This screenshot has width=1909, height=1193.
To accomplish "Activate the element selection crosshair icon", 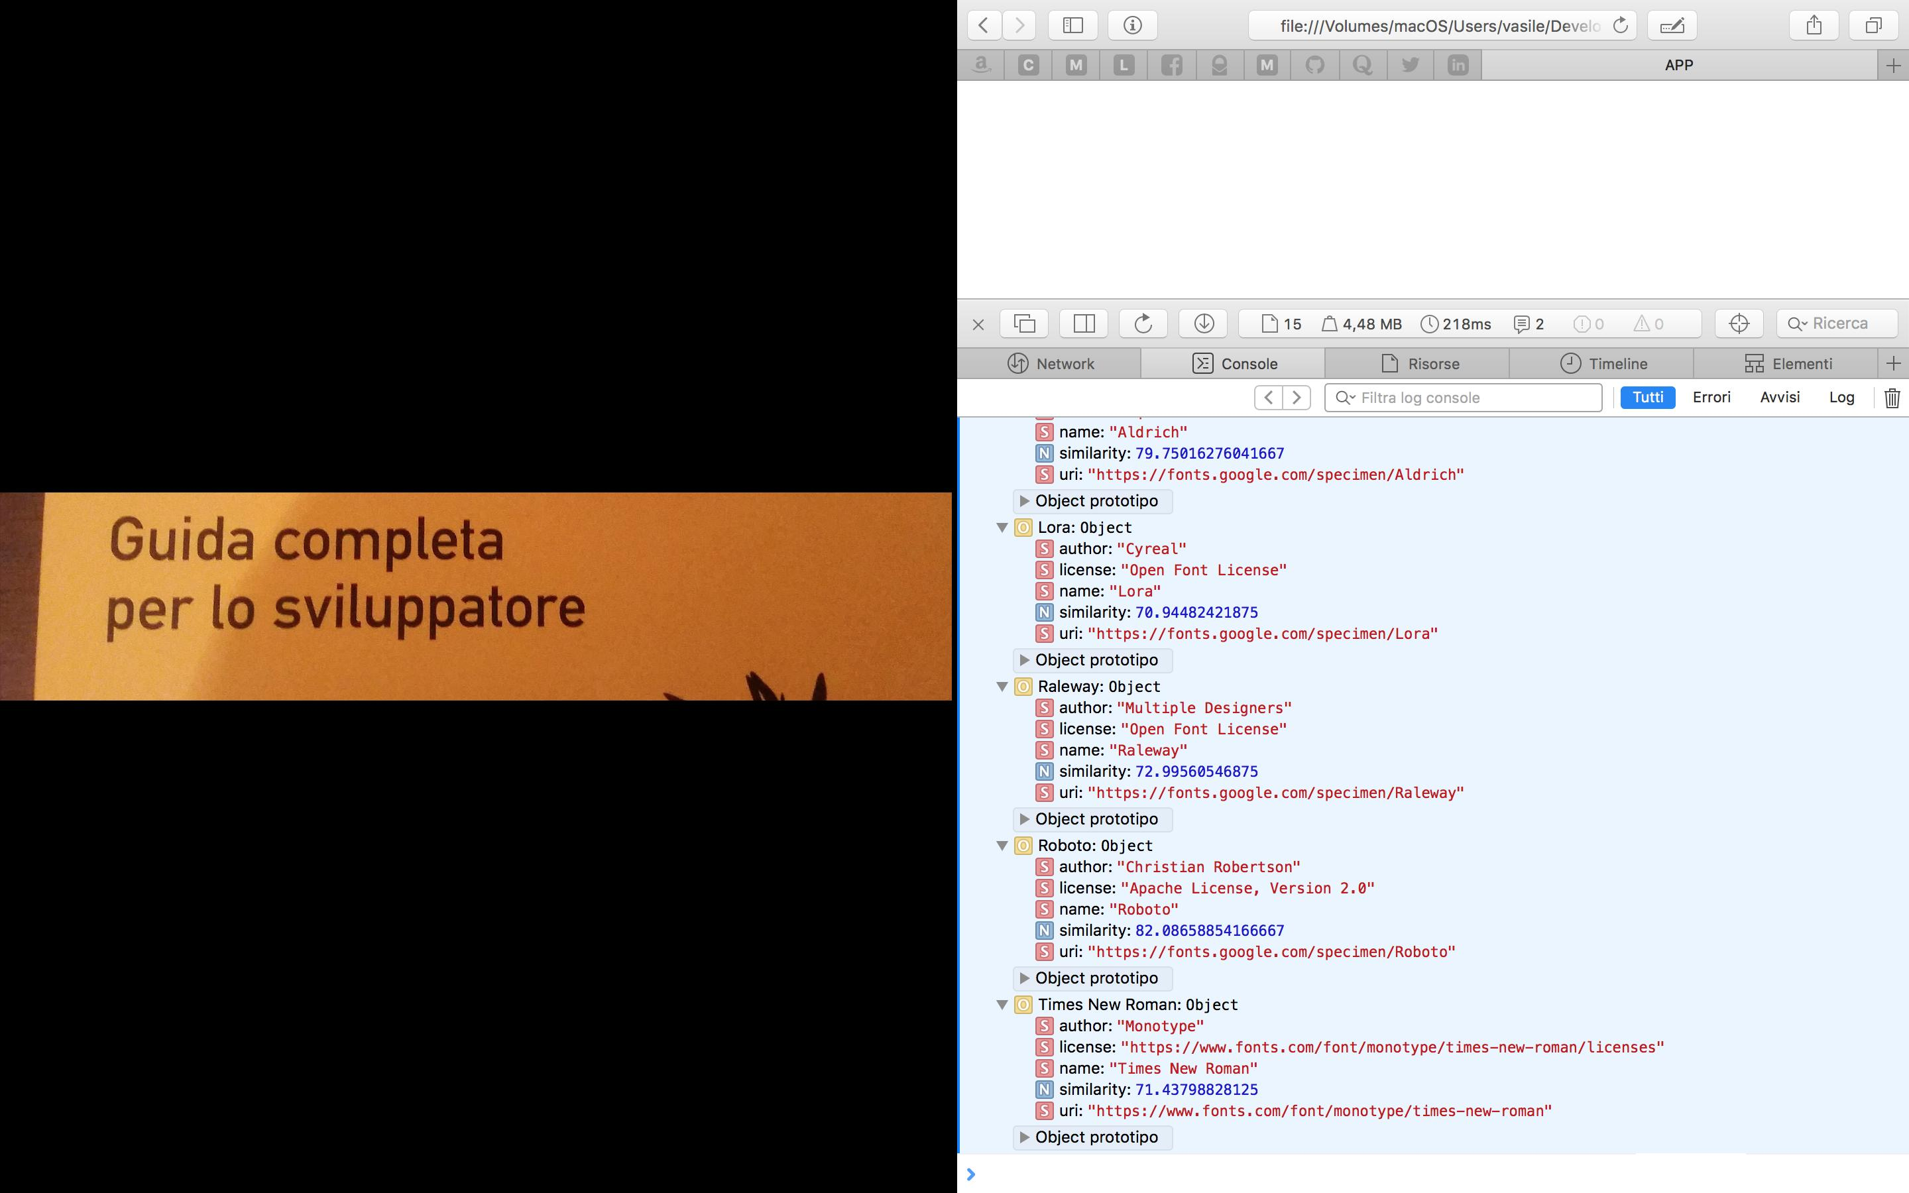I will (1739, 323).
